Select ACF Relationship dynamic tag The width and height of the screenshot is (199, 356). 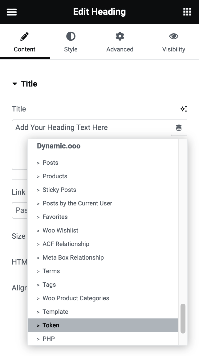point(66,244)
